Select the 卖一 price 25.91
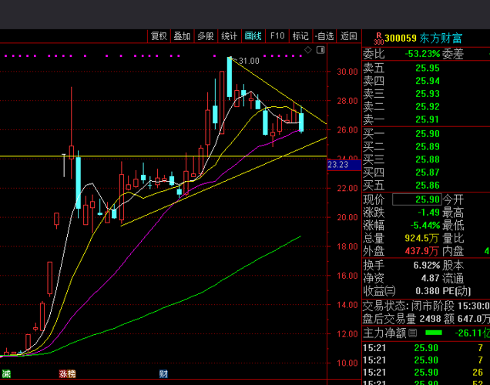 point(428,119)
